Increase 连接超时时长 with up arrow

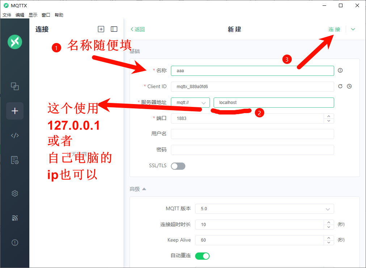tap(329, 222)
